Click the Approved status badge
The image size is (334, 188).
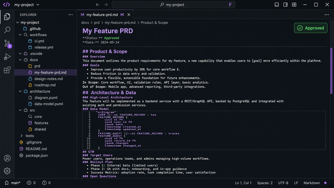tap(311, 28)
